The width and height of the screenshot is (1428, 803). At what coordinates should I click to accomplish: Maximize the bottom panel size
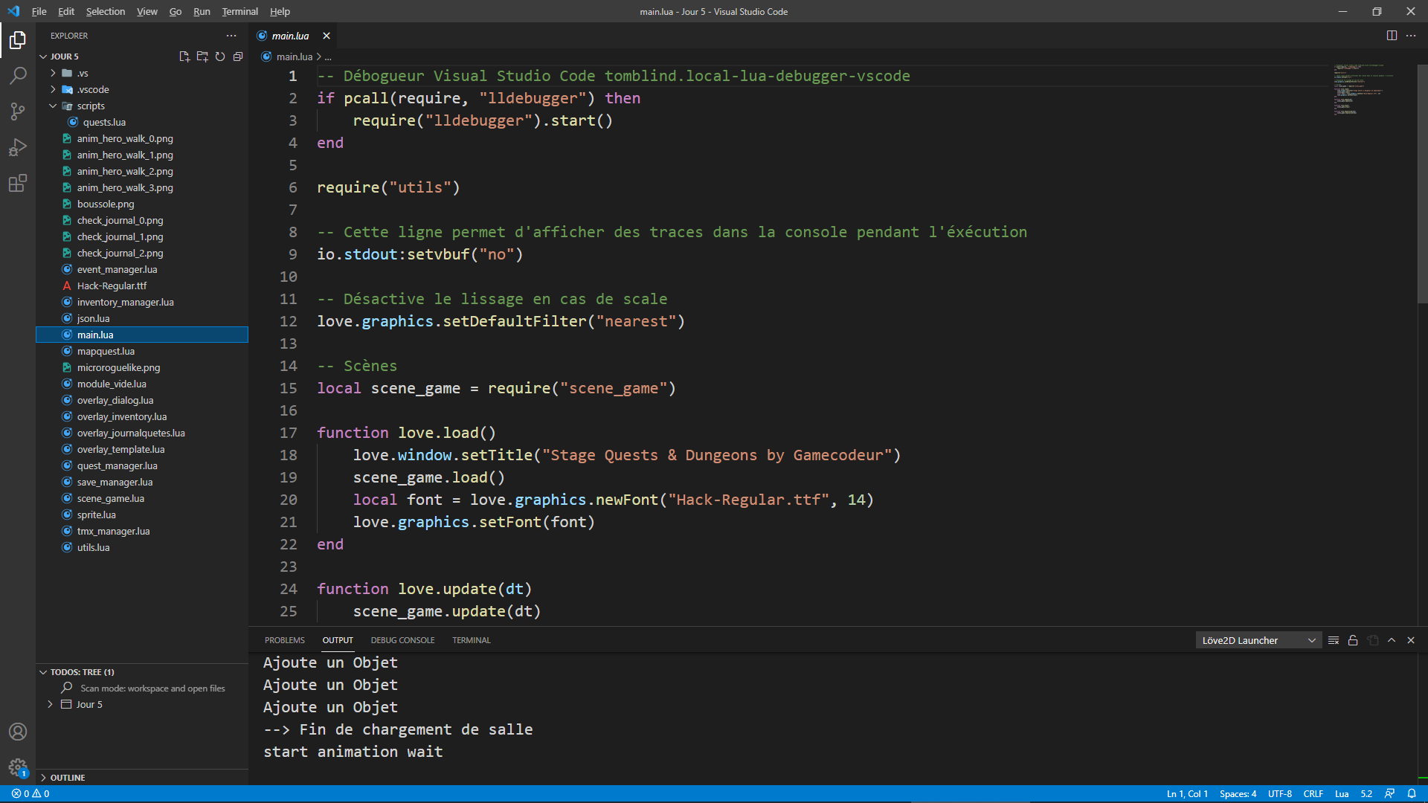1392,640
